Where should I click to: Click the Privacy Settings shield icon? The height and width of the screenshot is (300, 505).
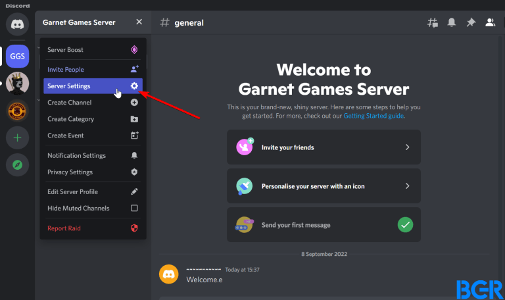pyautogui.click(x=134, y=172)
